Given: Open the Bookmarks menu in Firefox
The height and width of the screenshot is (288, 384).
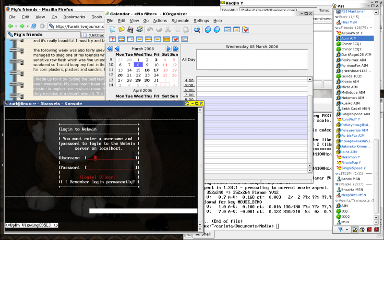Looking at the screenshot, I should tap(74, 16).
